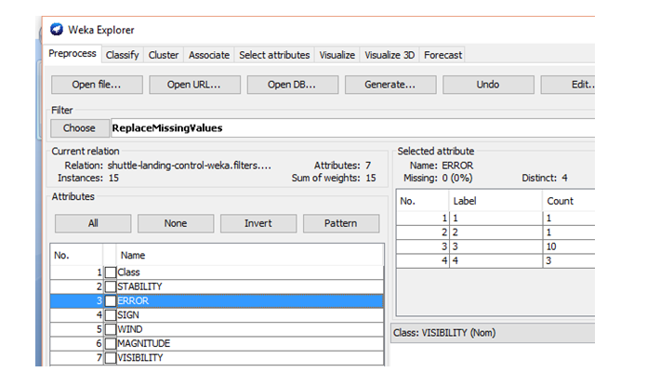This screenshot has width=647, height=372.
Task: Open the Select attributes tab
Action: point(274,55)
